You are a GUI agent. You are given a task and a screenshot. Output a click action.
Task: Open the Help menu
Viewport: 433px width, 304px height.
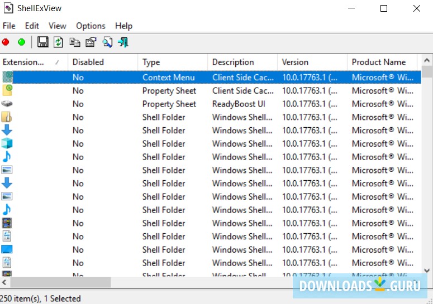click(123, 26)
